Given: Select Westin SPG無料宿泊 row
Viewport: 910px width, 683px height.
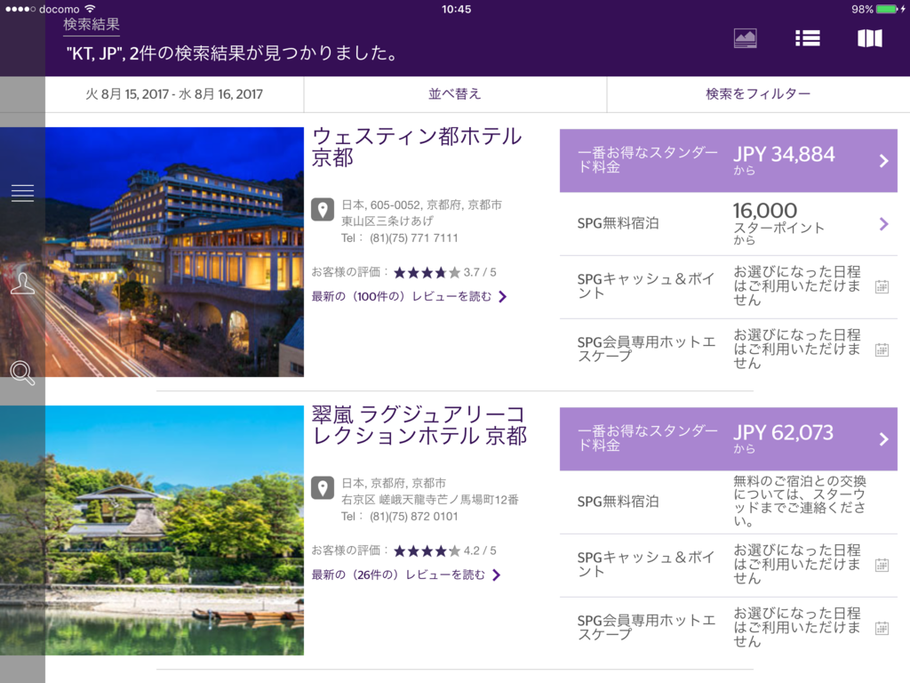Looking at the screenshot, I should pyautogui.click(x=729, y=223).
